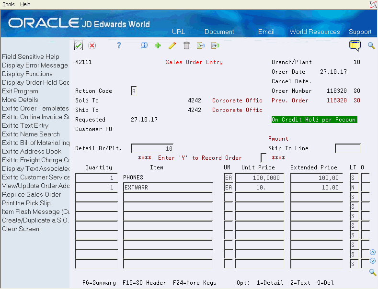Screen dimensions: 378x289
Task: Click the blue info display icon
Action: [x=144, y=45]
